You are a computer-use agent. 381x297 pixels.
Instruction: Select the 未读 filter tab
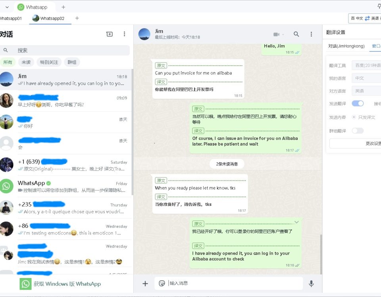26,62
